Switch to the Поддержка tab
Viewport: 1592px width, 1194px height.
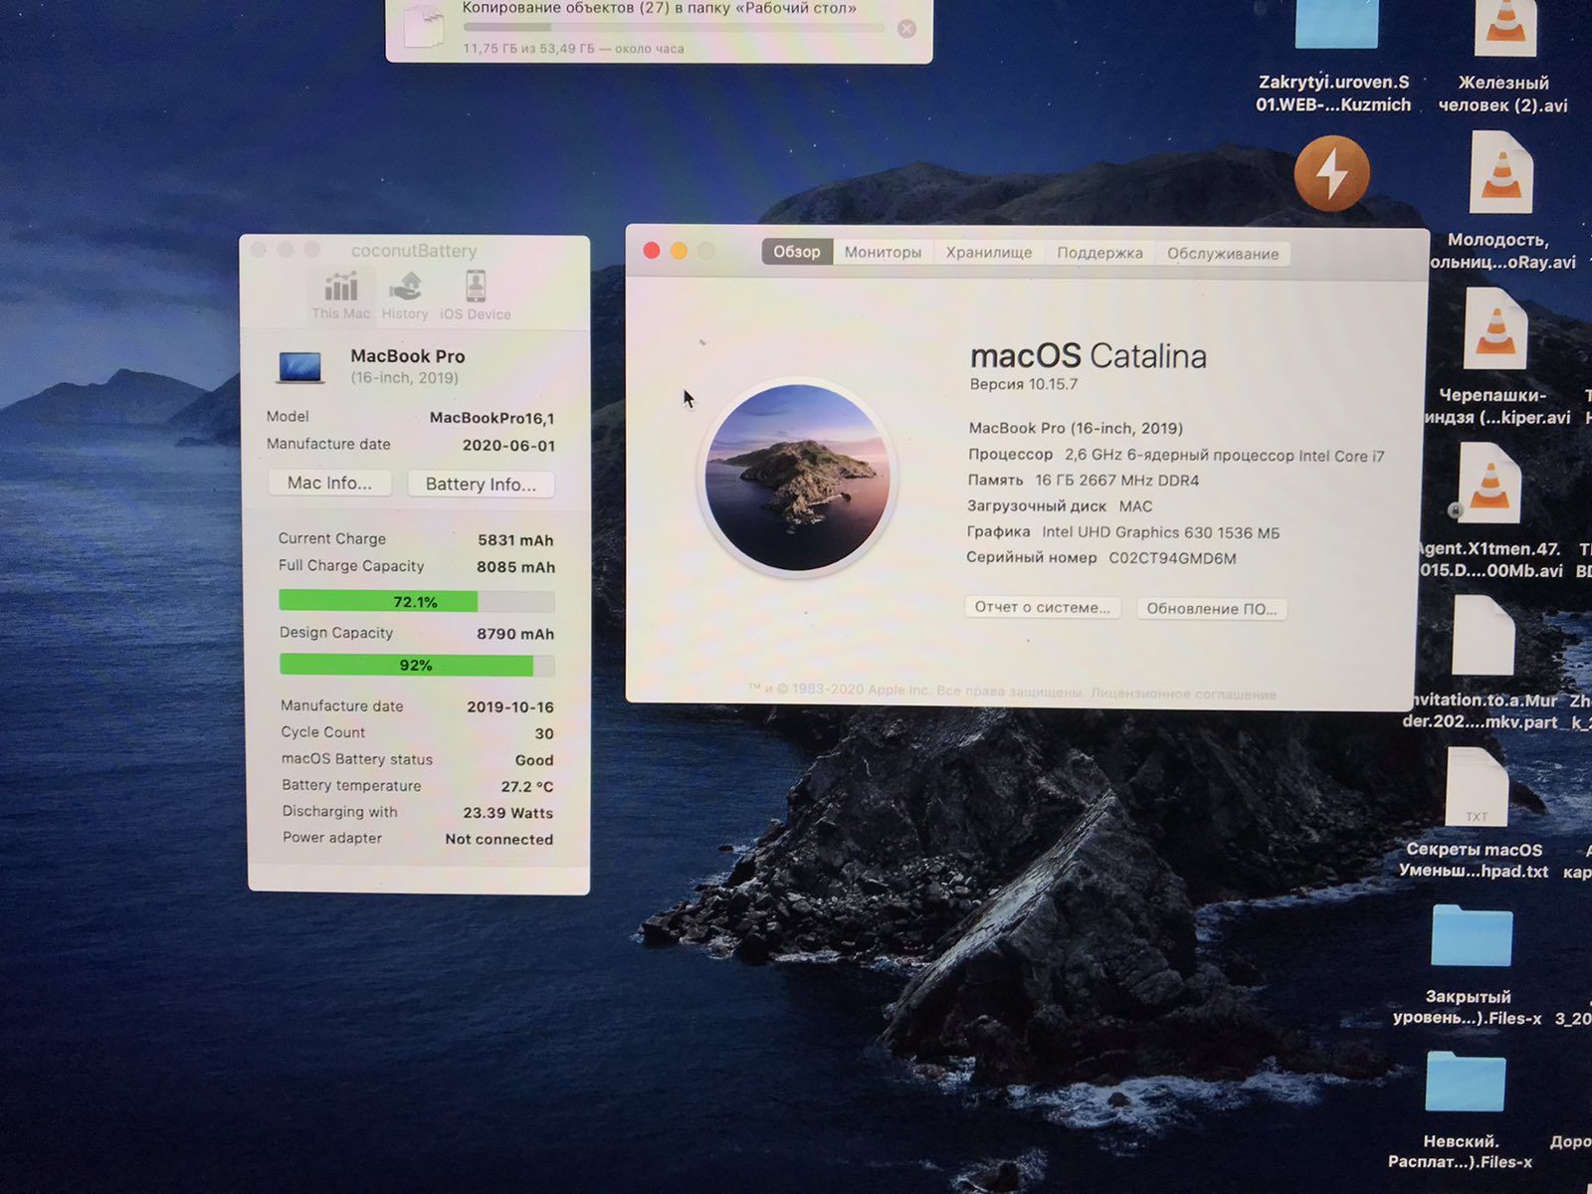pos(1099,254)
